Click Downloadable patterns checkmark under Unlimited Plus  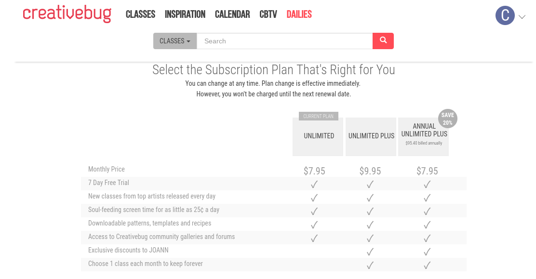click(x=370, y=225)
